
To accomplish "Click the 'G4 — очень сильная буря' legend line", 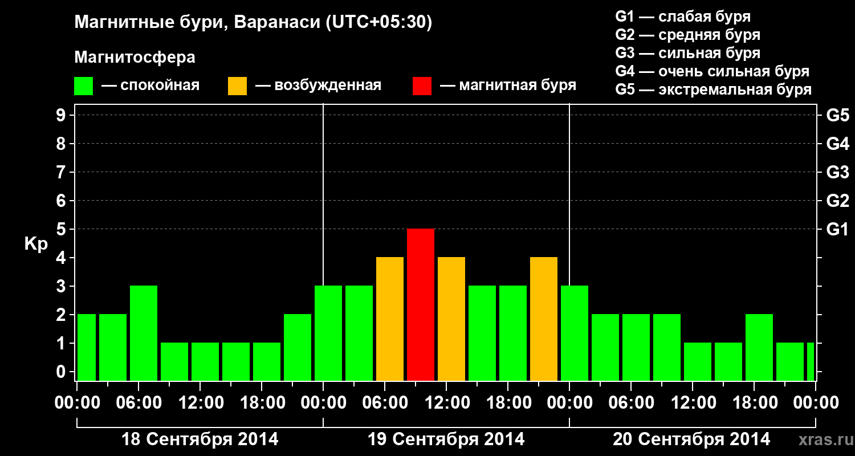I will [712, 71].
